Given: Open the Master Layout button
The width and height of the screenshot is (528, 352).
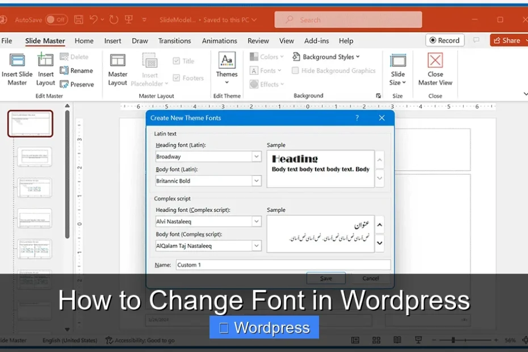Looking at the screenshot, I should tap(118, 70).
